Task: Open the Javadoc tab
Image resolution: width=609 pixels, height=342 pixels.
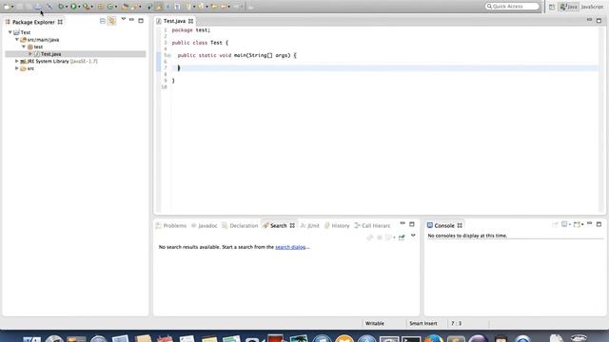Action: [x=205, y=226]
